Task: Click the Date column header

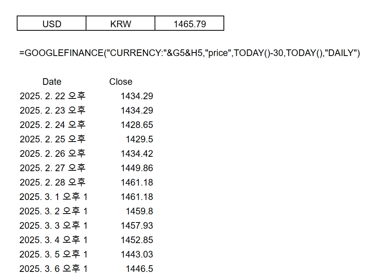Action: point(52,82)
